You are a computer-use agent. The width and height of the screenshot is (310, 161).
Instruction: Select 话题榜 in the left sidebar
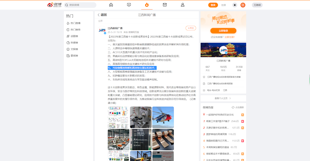click(74, 36)
